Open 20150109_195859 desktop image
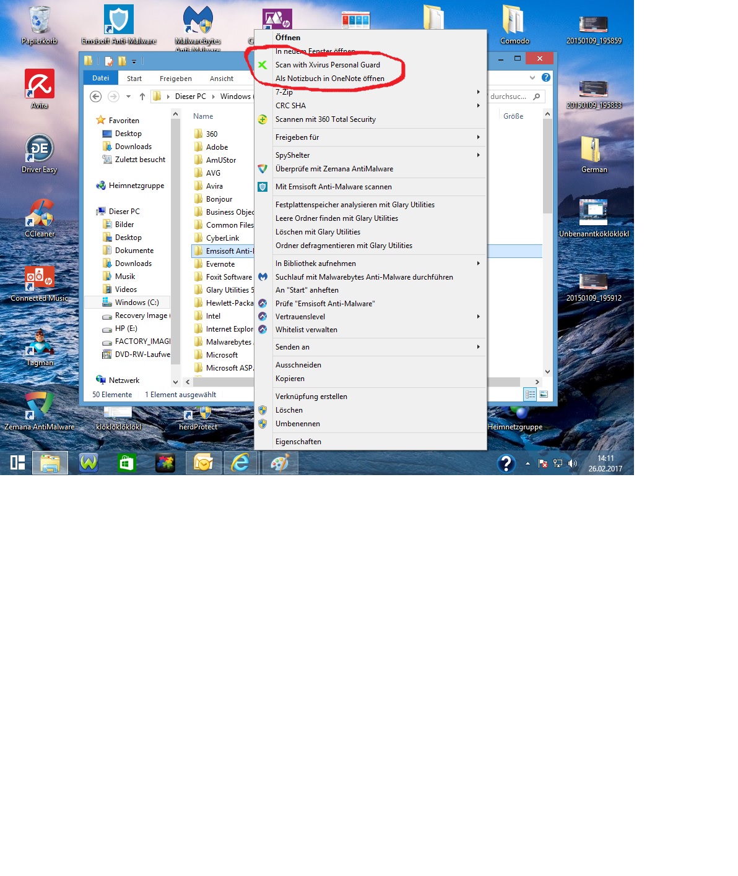Image resolution: width=738 pixels, height=876 pixels. (x=594, y=29)
